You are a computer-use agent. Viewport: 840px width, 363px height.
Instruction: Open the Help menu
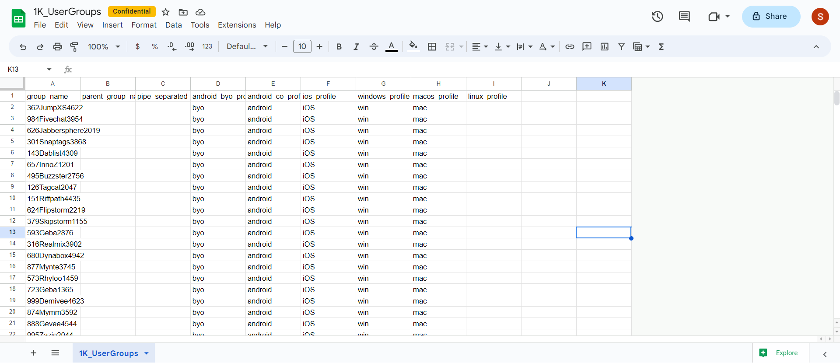tap(273, 25)
